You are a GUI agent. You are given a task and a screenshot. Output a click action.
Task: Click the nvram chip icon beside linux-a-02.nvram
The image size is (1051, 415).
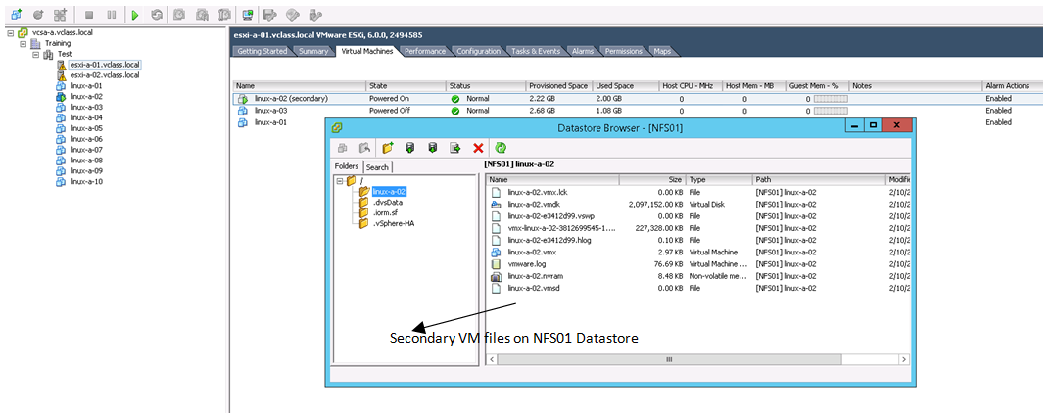pyautogui.click(x=496, y=276)
